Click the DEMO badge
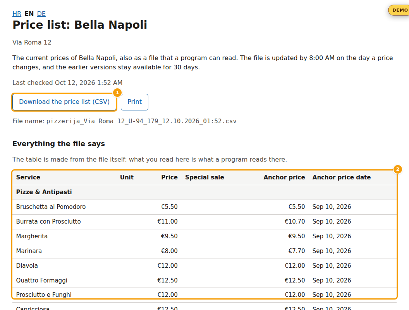The height and width of the screenshot is (310, 409). click(399, 10)
